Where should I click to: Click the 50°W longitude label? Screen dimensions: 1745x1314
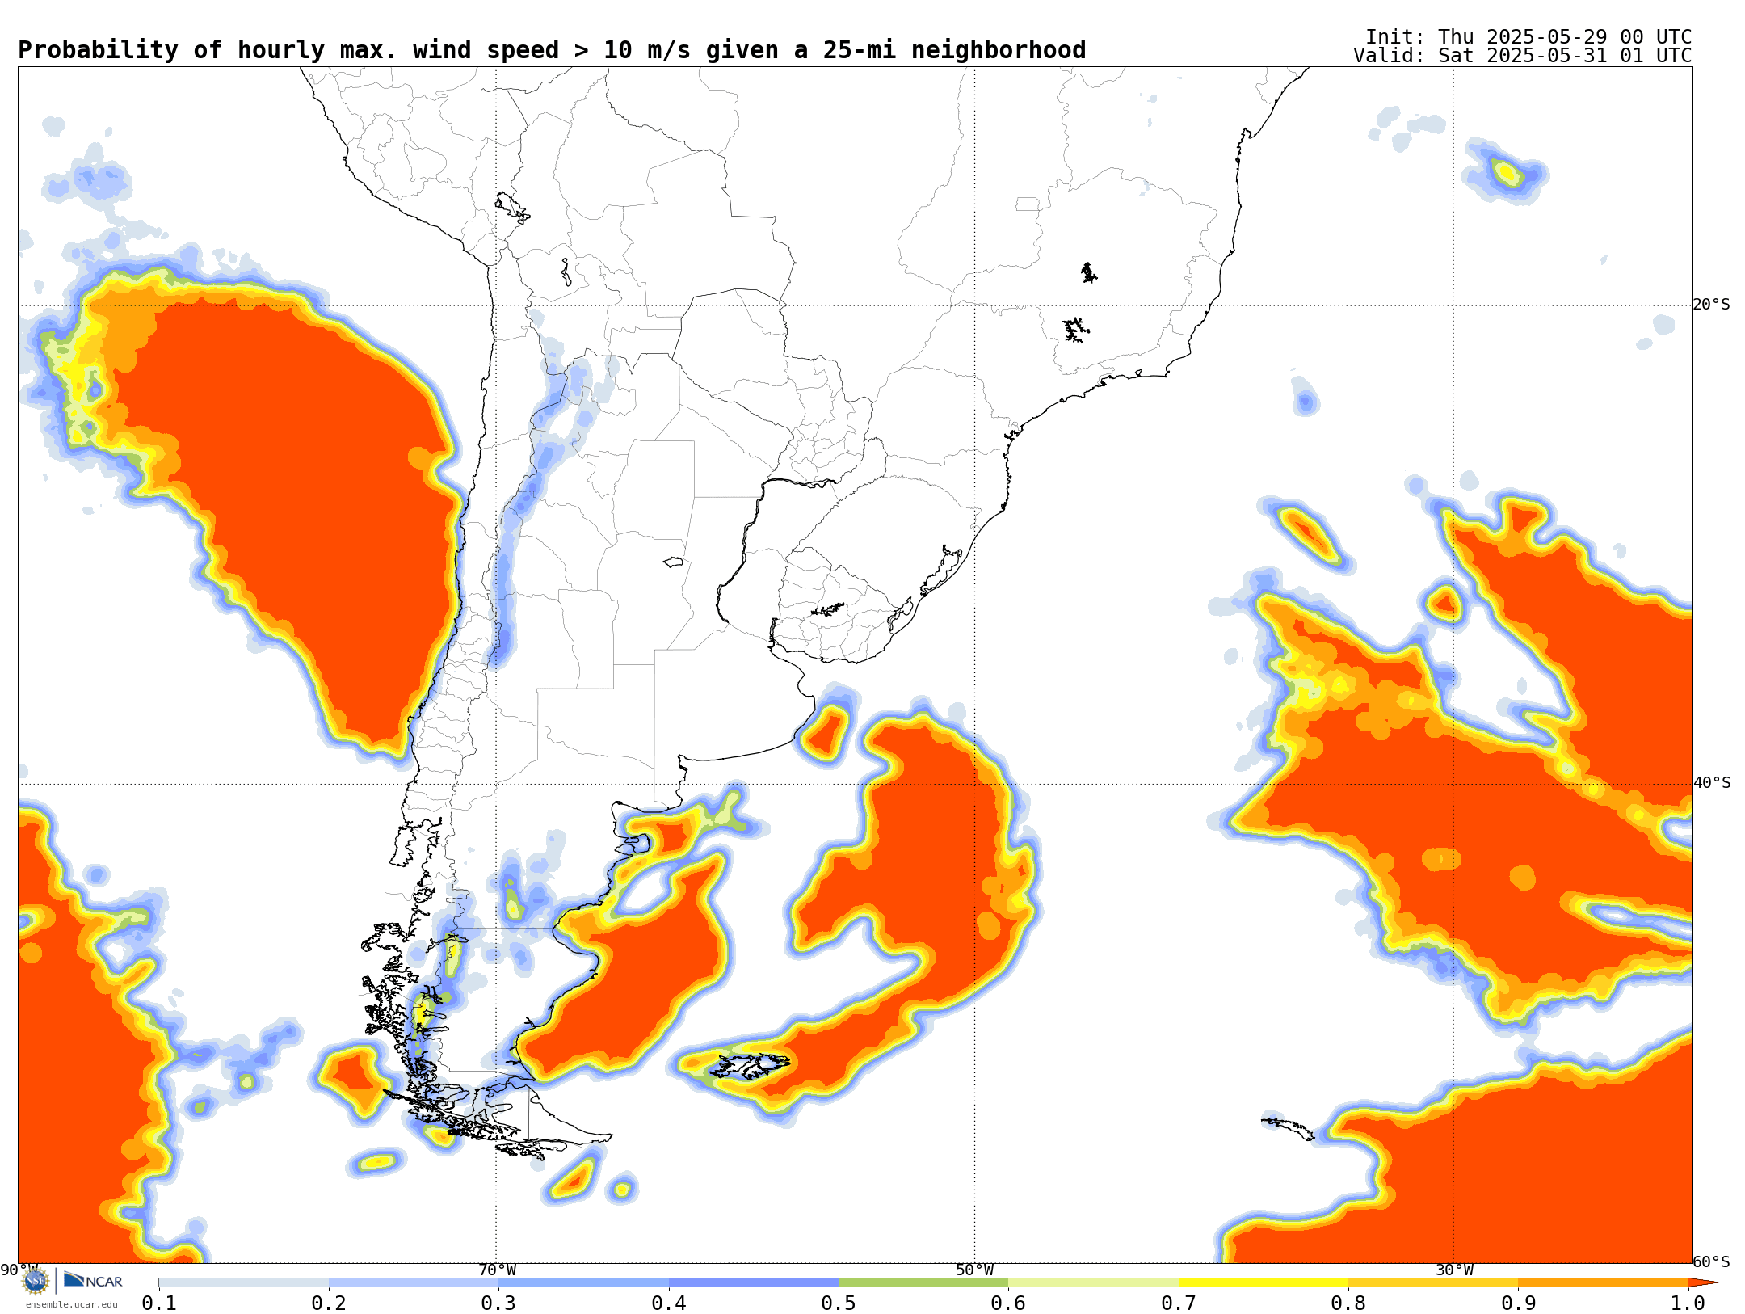point(975,1270)
